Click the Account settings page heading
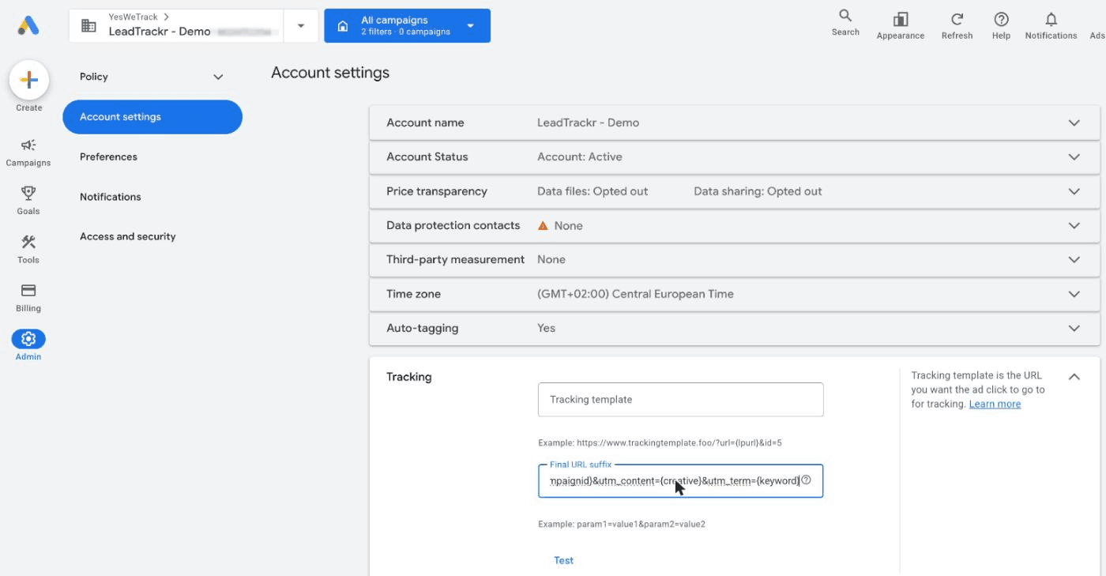 click(330, 73)
